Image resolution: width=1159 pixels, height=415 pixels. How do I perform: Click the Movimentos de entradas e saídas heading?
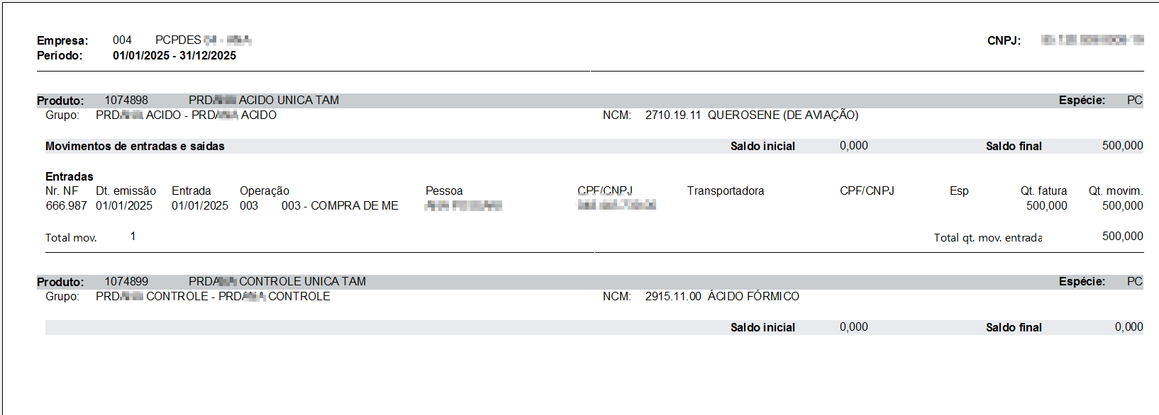[135, 146]
